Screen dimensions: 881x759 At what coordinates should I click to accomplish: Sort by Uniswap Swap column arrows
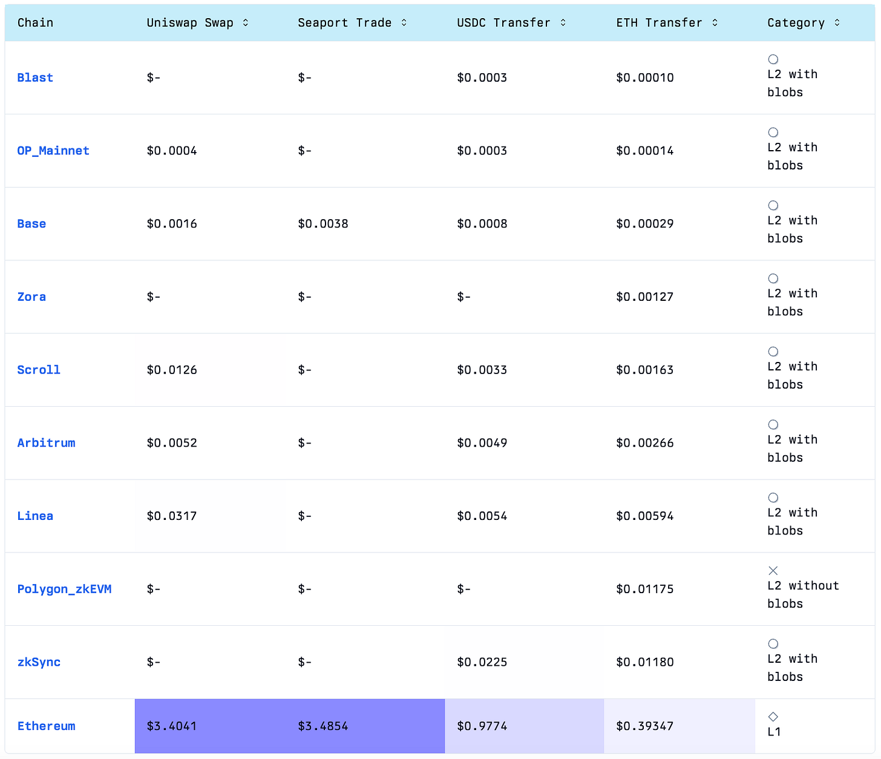coord(246,22)
